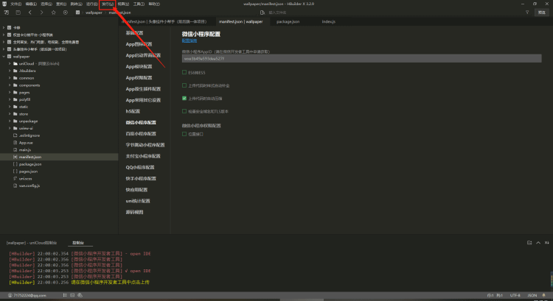Click the file search icon in toolbar

click(262, 13)
